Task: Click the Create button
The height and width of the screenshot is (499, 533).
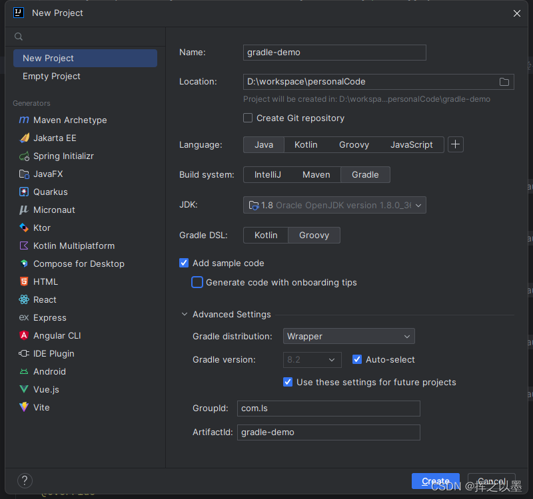Action: coord(436,481)
